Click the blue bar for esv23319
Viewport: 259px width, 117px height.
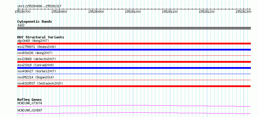(134, 68)
